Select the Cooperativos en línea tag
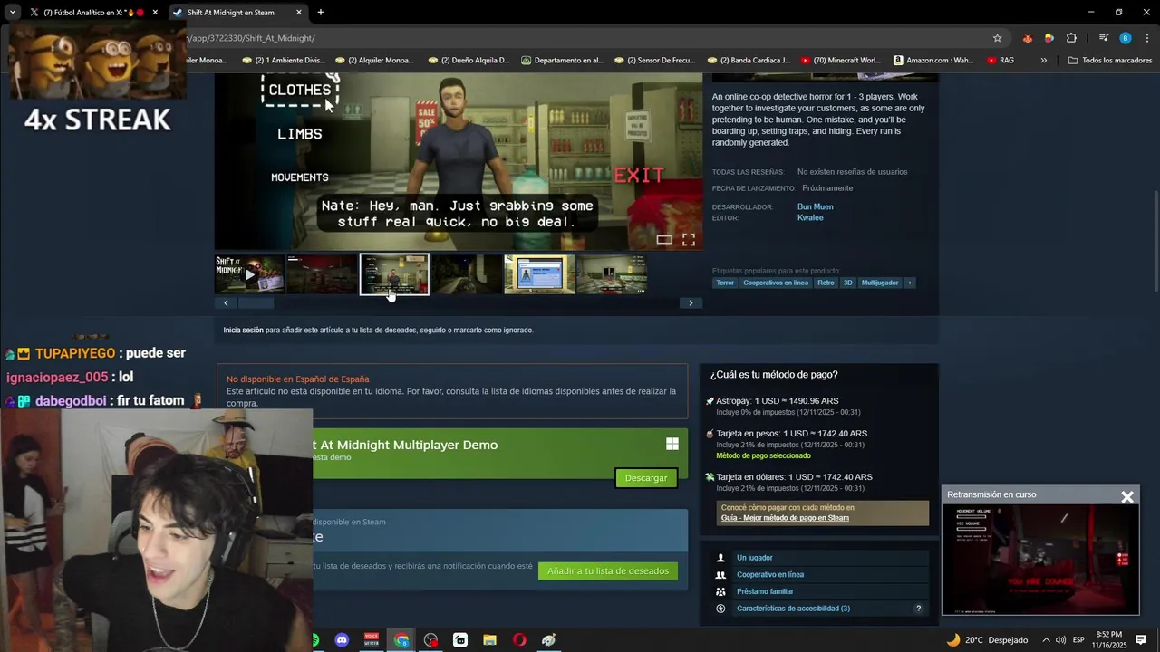This screenshot has height=652, width=1160. pos(776,283)
